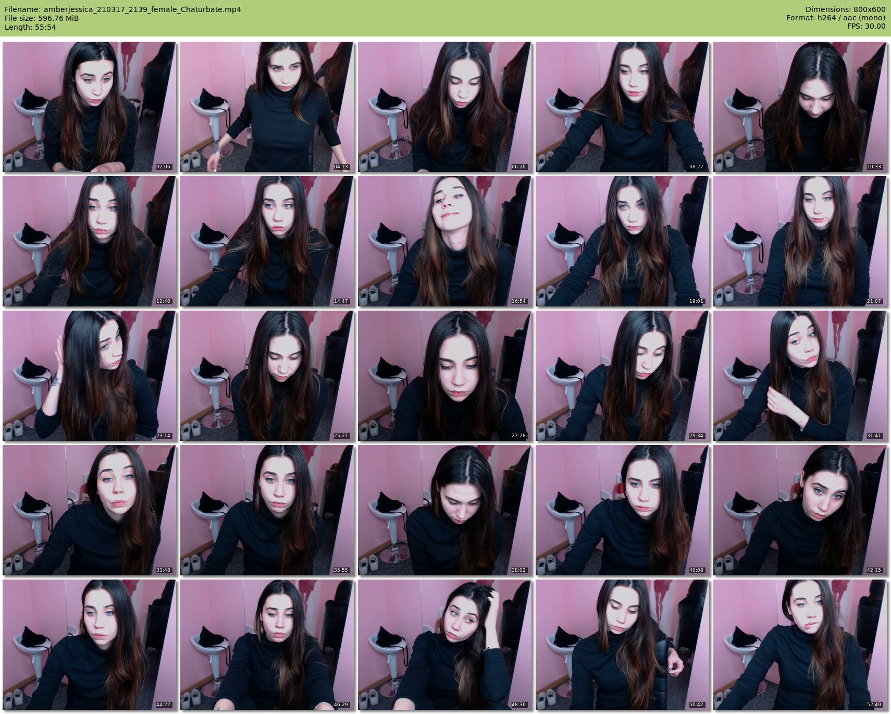The height and width of the screenshot is (714, 891).
Task: Click the 'Length: 55:54' text
Action: pos(30,27)
